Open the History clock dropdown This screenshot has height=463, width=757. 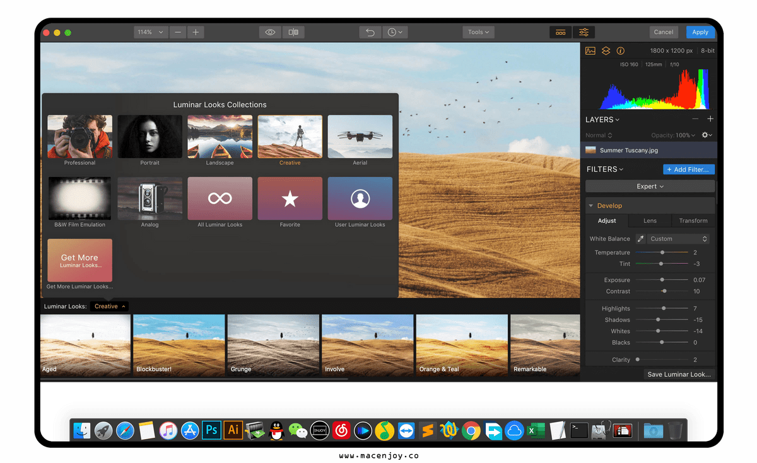395,32
